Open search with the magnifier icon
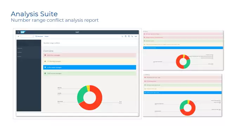Screen dimensions: 225x126 122,36
